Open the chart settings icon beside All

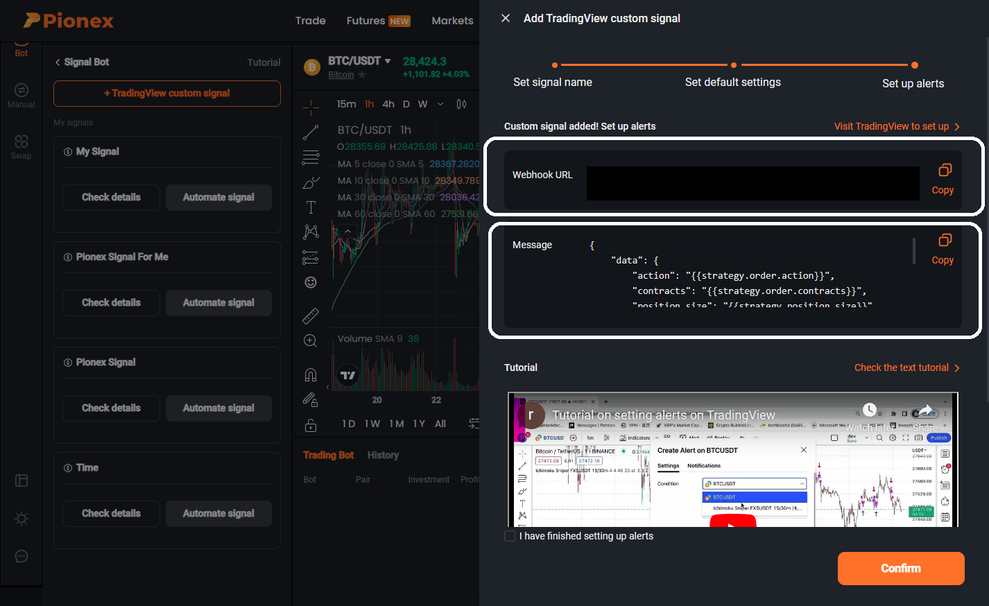(x=474, y=424)
